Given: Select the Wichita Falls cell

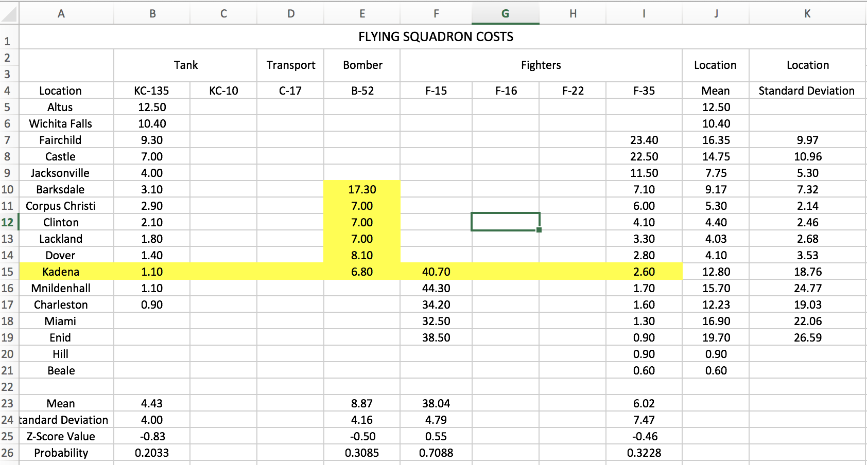Looking at the screenshot, I should click(66, 123).
